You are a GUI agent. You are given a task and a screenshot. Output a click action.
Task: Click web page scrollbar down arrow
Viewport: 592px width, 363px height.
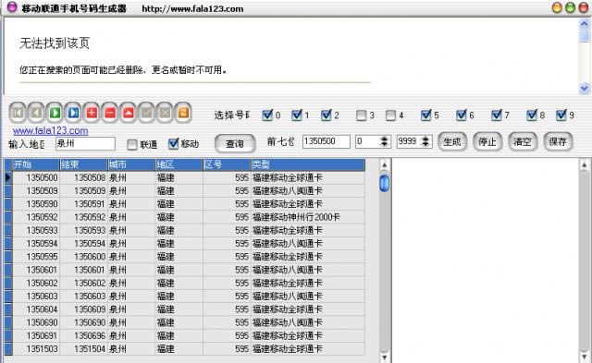(x=584, y=88)
